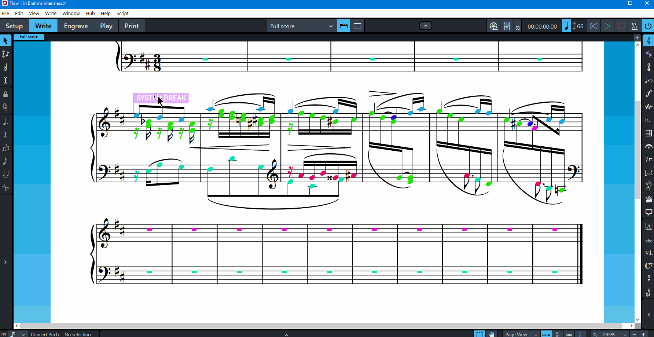The image size is (654, 337).
Task: Open Repeat Structures panel icon
Action: pos(649,120)
